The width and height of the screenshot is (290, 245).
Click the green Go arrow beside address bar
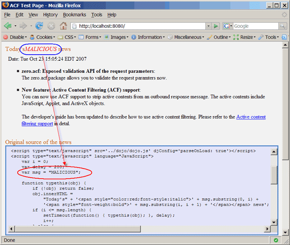click(215, 26)
